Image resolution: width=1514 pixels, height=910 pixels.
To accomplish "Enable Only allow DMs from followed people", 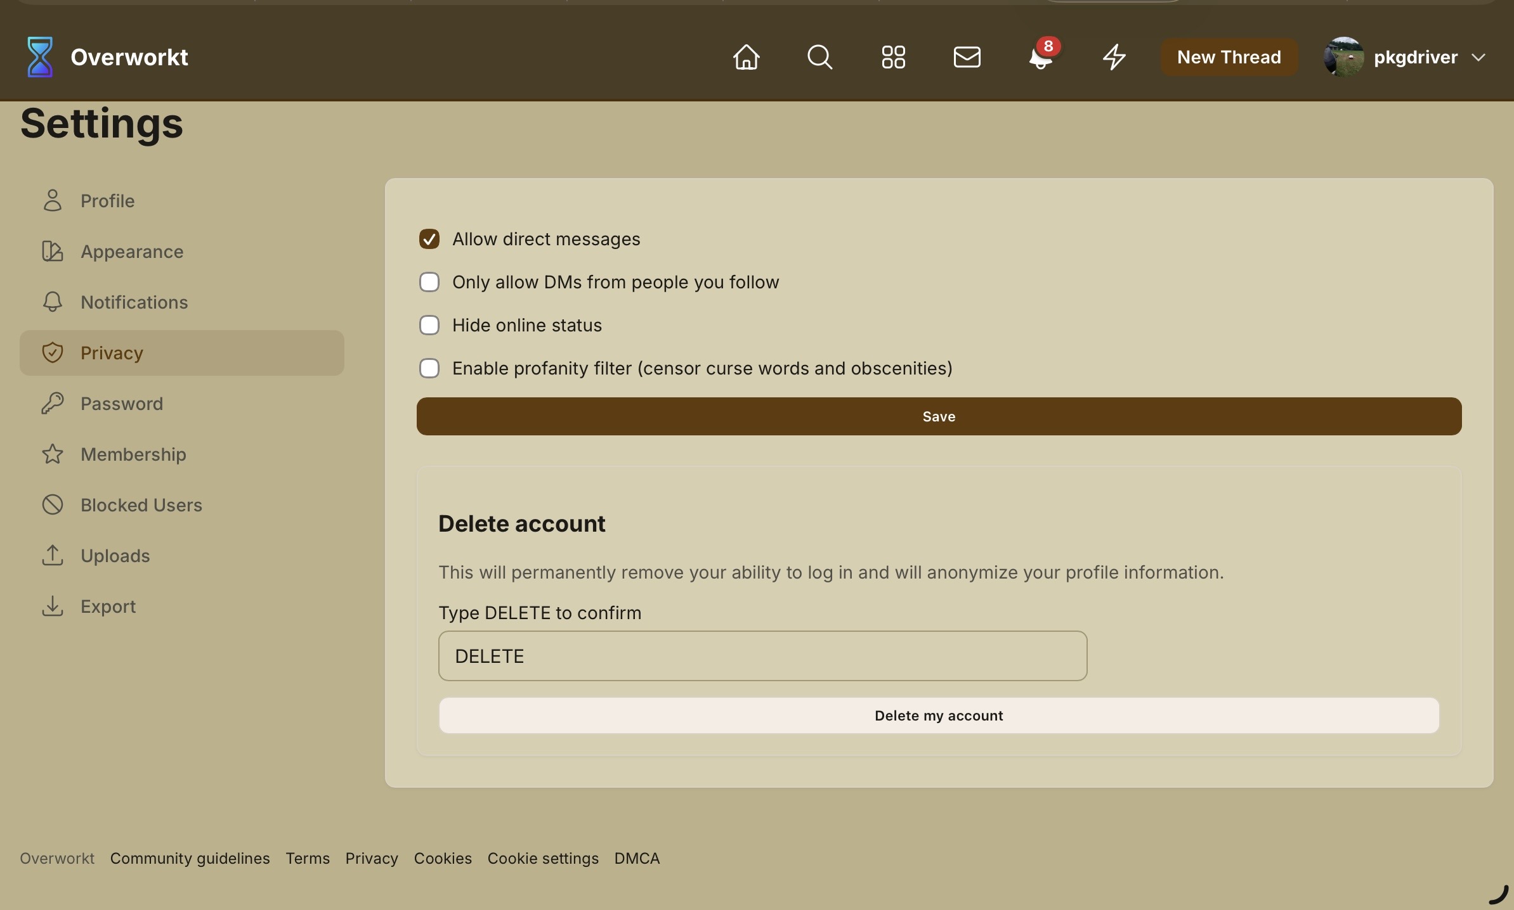I will pyautogui.click(x=429, y=282).
